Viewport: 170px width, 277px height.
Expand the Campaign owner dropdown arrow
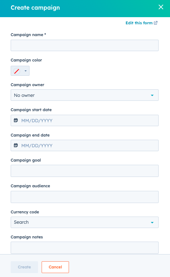(x=152, y=95)
